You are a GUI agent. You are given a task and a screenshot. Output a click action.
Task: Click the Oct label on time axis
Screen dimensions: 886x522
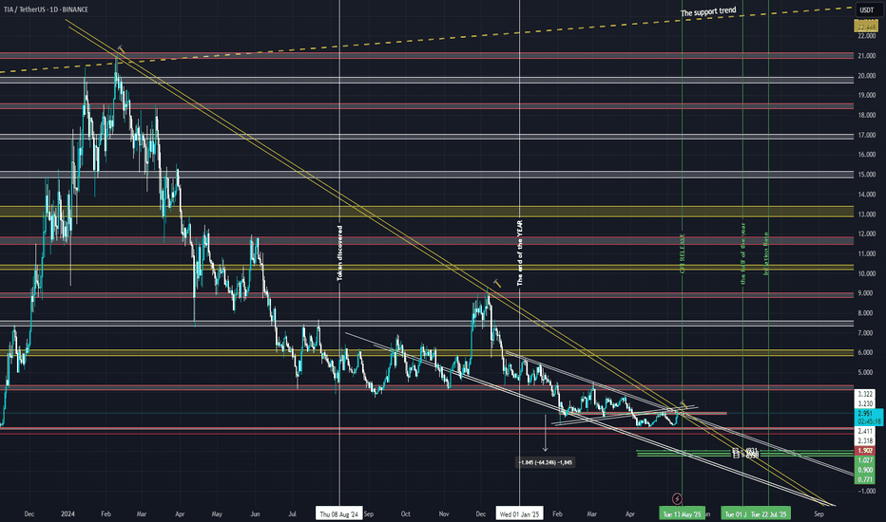click(x=405, y=513)
